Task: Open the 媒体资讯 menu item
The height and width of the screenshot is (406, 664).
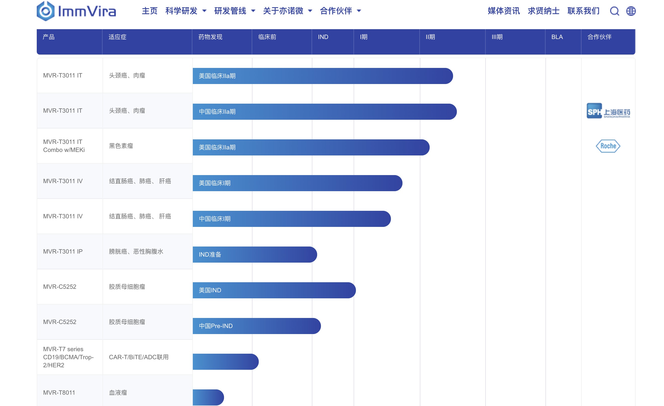Action: (x=503, y=11)
